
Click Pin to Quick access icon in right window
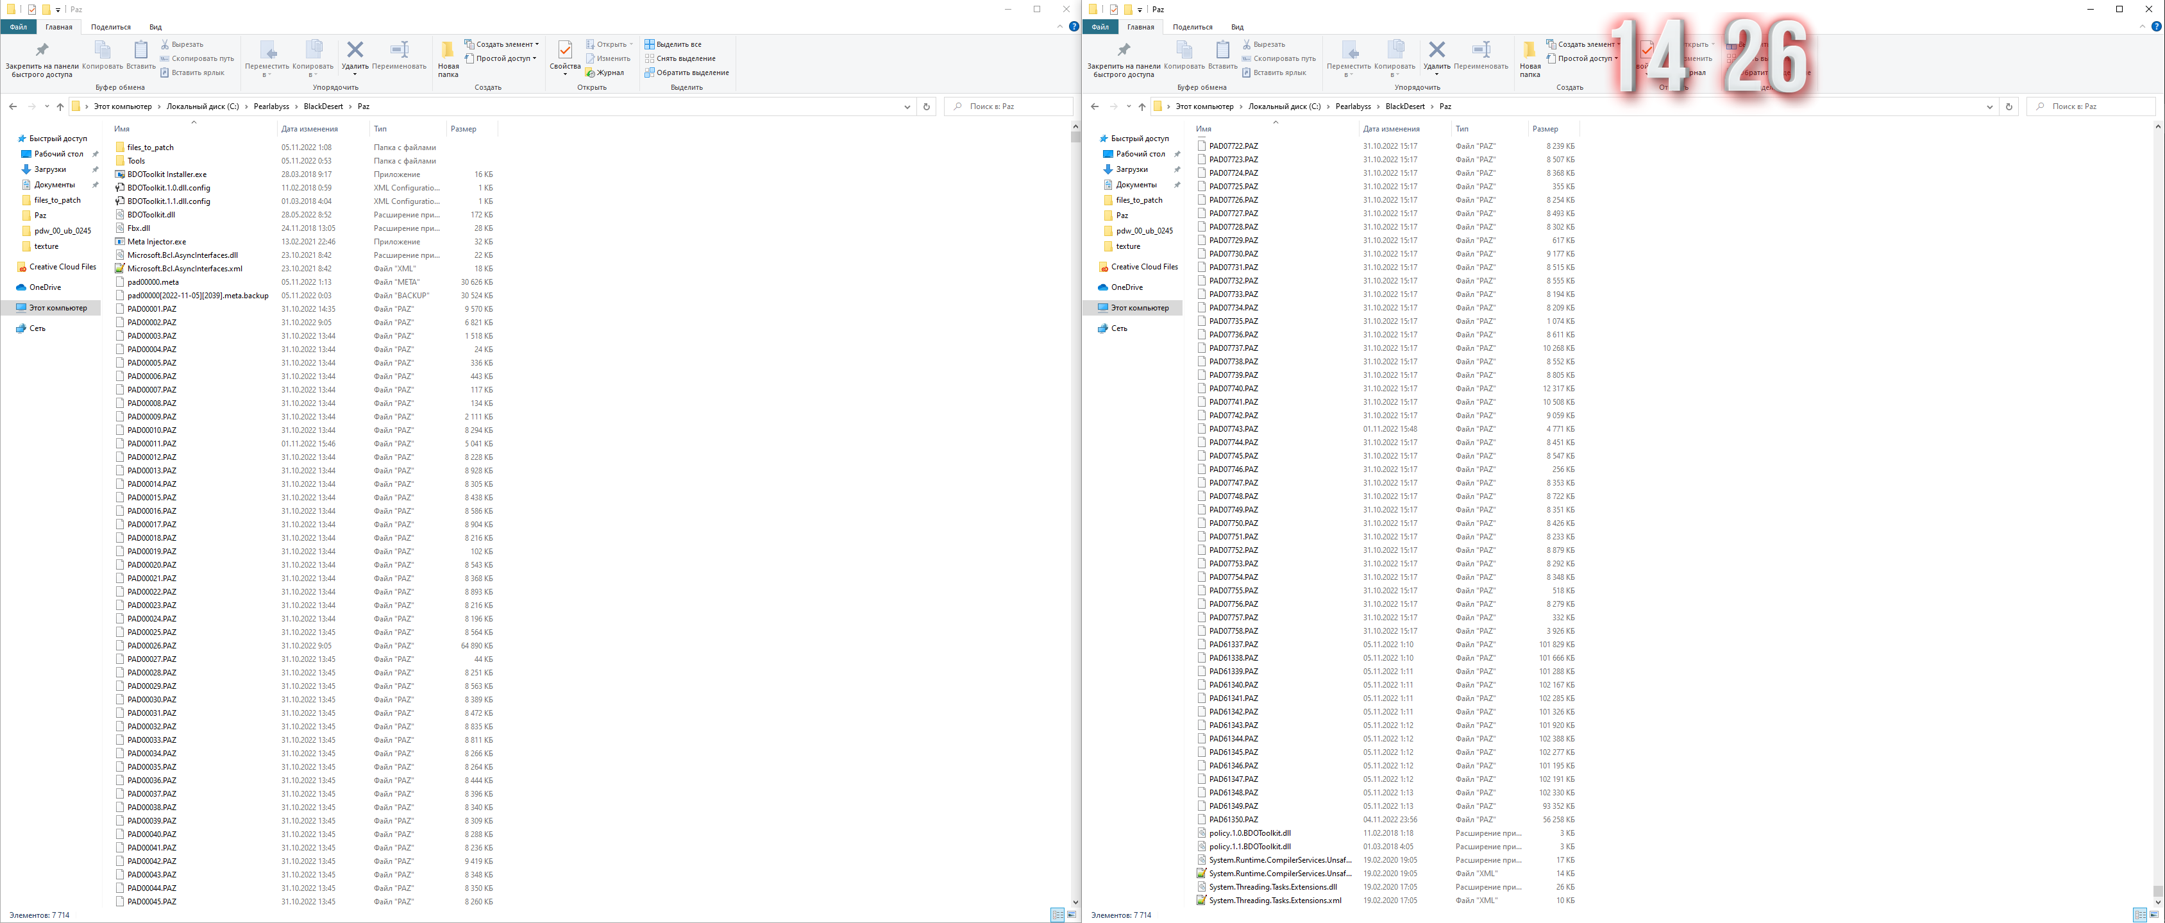pos(1123,51)
